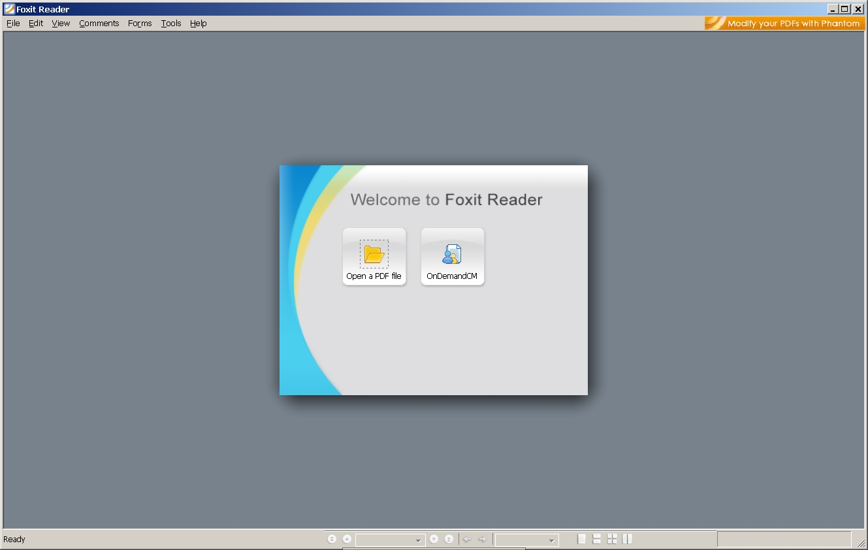Select single page layout icon

582,539
